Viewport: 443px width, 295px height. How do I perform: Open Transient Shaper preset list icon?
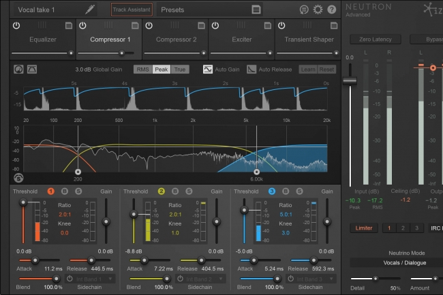click(x=334, y=26)
